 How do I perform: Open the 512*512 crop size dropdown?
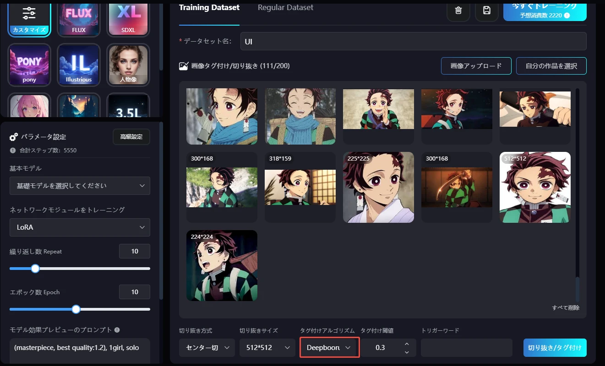(x=268, y=348)
